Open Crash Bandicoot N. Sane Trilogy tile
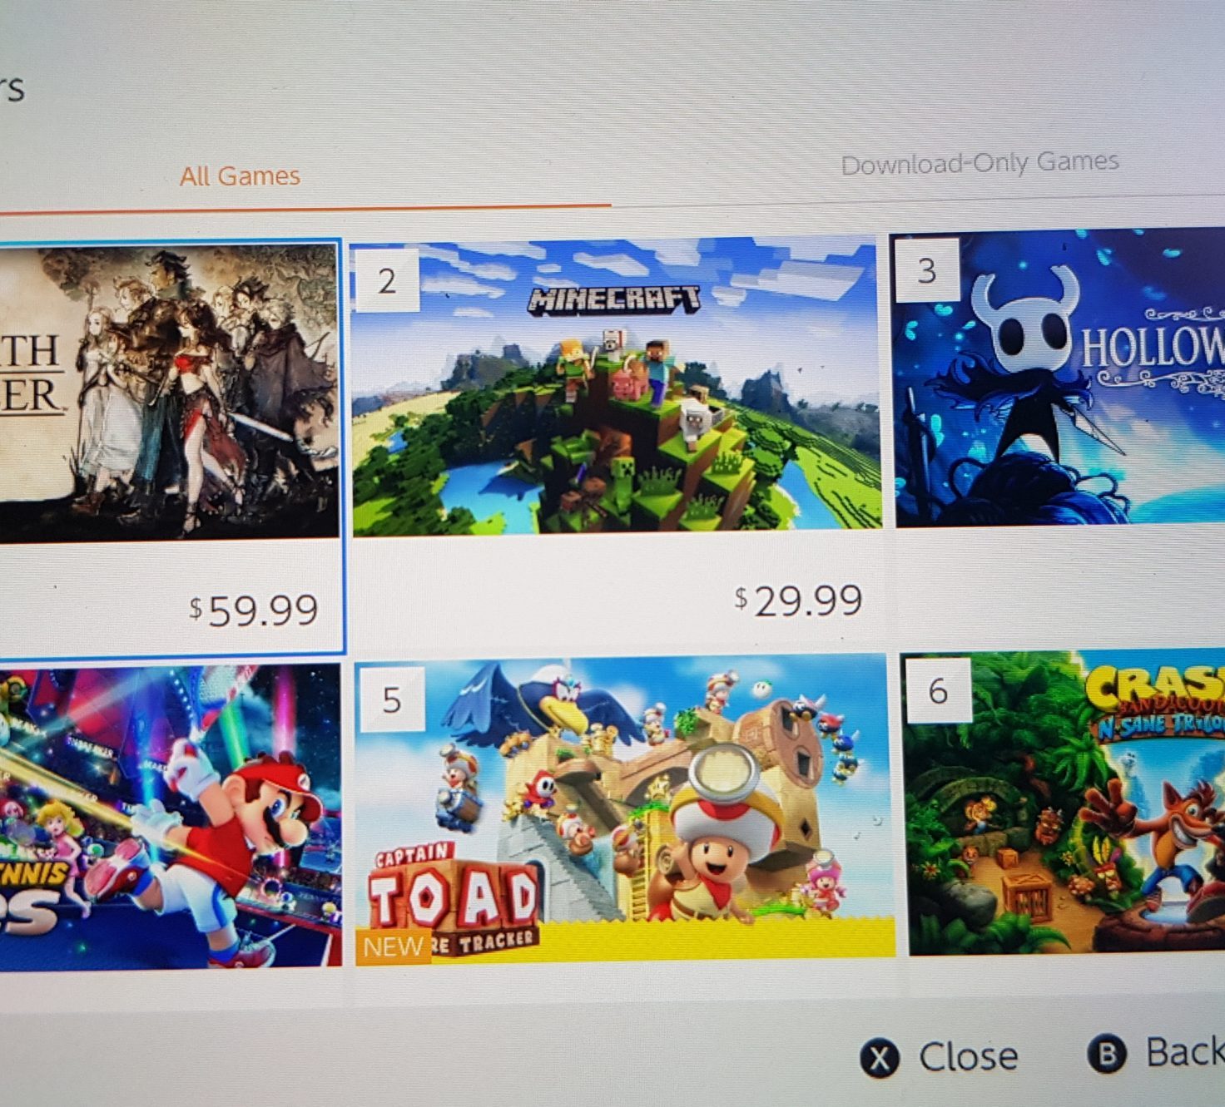This screenshot has height=1107, width=1225. tap(1066, 803)
